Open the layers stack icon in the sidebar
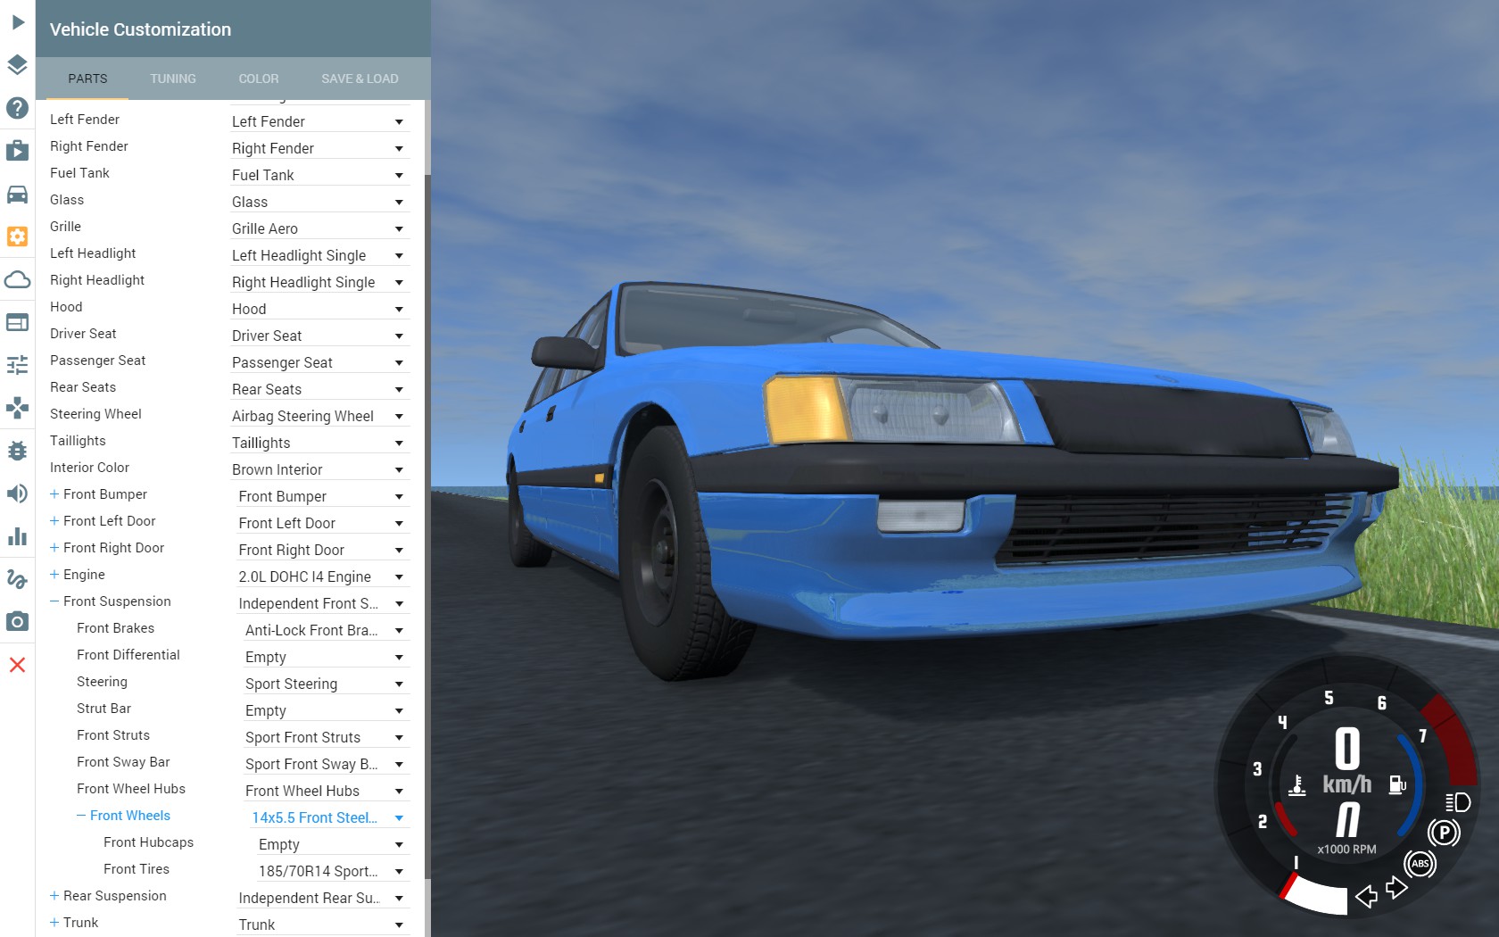Viewport: 1499px width, 937px height. pos(17,64)
